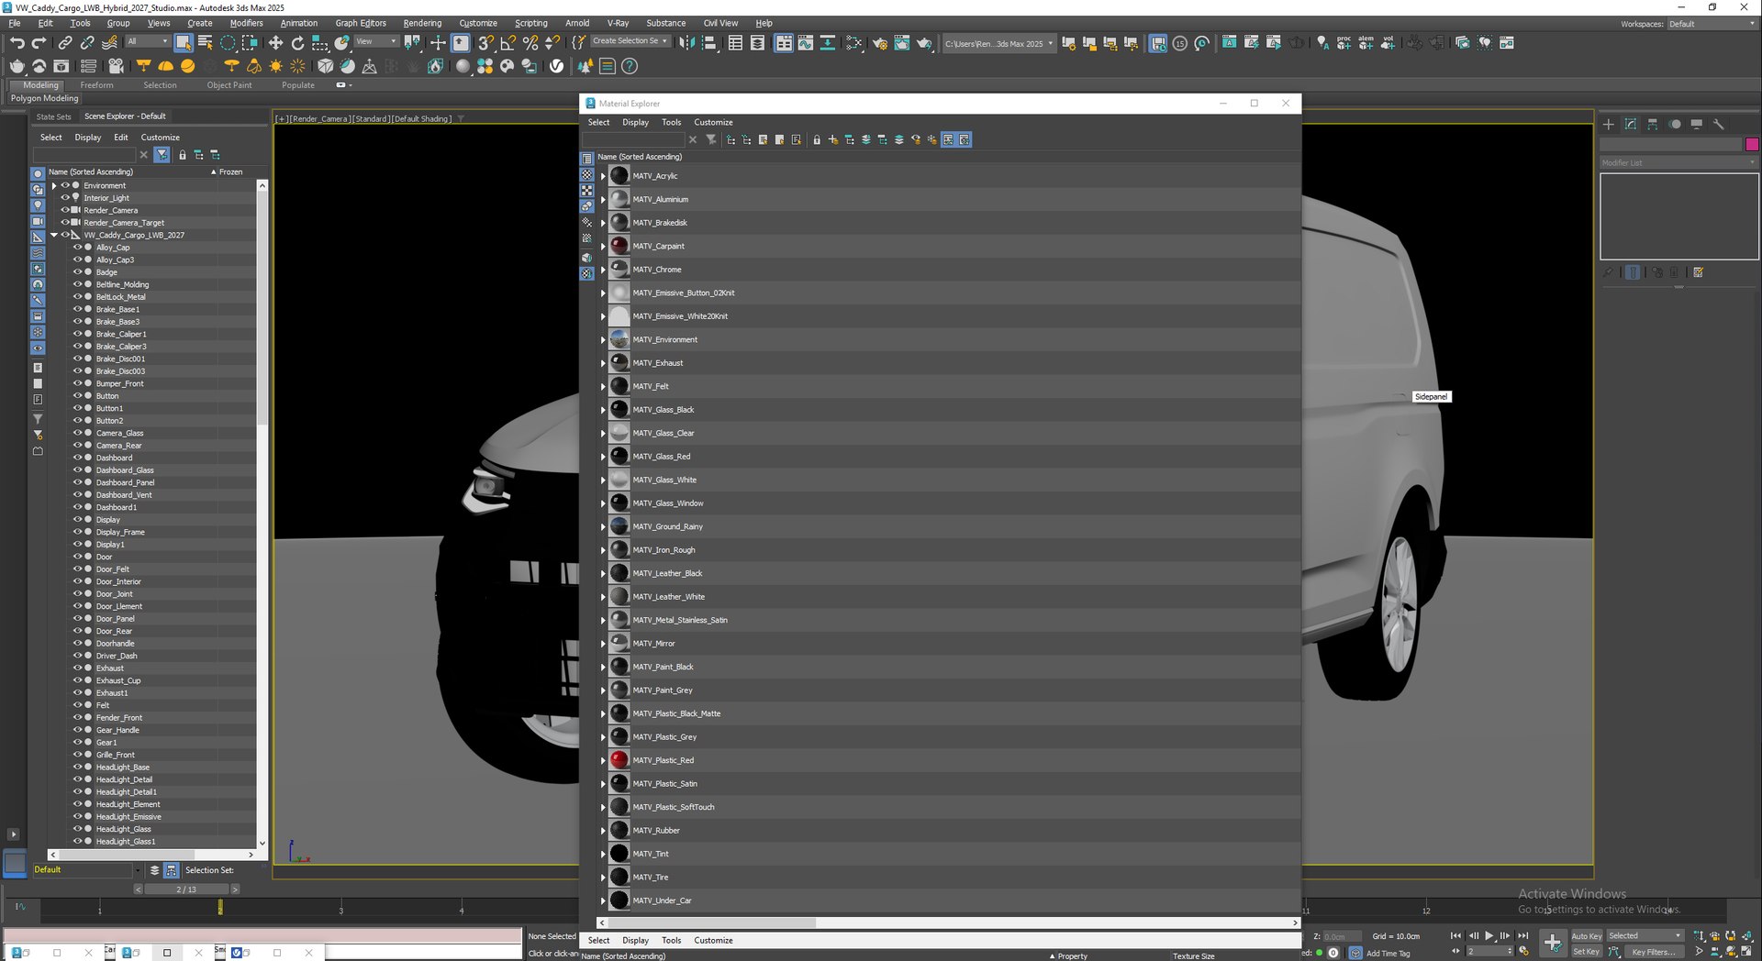Image resolution: width=1762 pixels, height=961 pixels.
Task: Collapse the VW_Caddy_Cargo_LWB_2027 group
Action: tap(54, 236)
